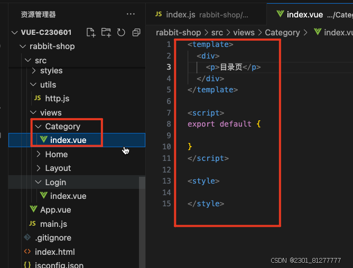This screenshot has width=353, height=268.
Task: Click the closing </div> tag
Action: [x=210, y=79]
